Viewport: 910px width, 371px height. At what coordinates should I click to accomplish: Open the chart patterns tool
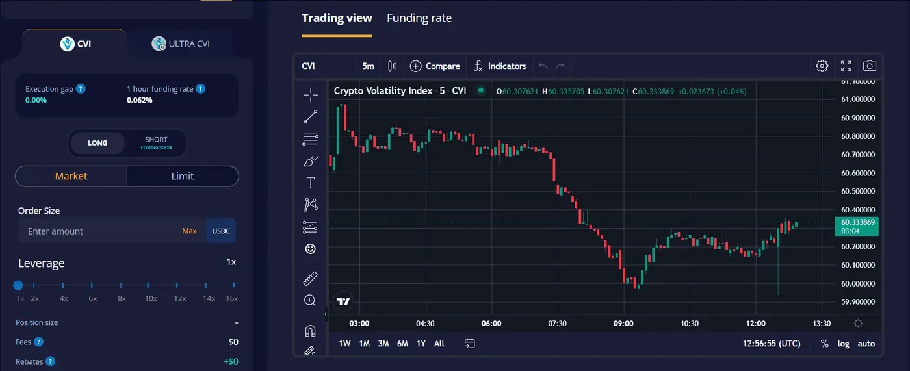pyautogui.click(x=311, y=205)
